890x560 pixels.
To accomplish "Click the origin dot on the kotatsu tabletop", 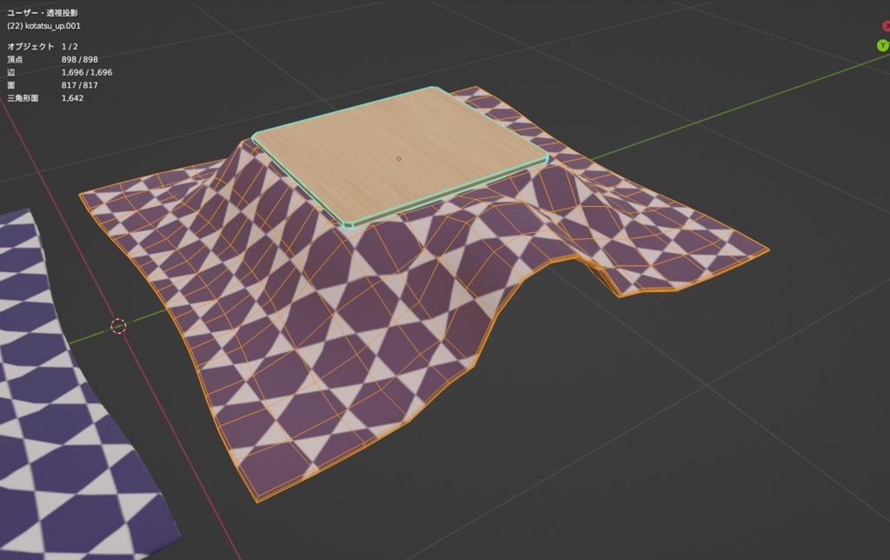I will click(398, 158).
